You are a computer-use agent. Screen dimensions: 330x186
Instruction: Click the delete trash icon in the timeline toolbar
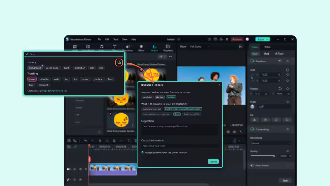[100, 141]
